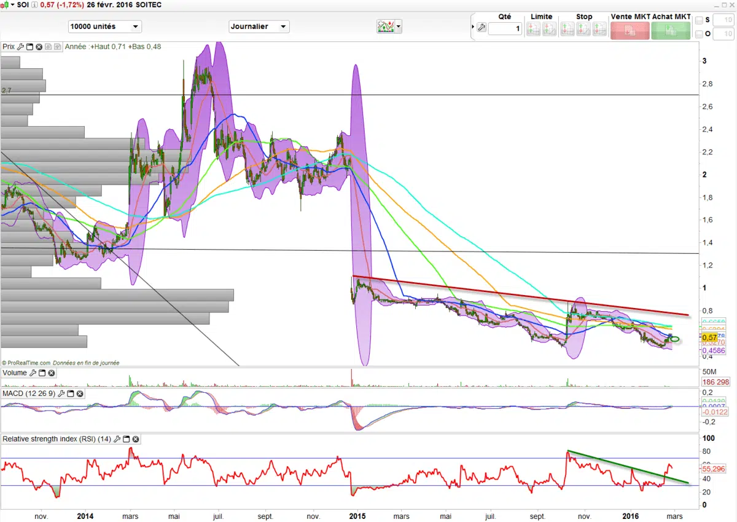
Task: Click the green RSI trendline
Action: click(x=628, y=467)
